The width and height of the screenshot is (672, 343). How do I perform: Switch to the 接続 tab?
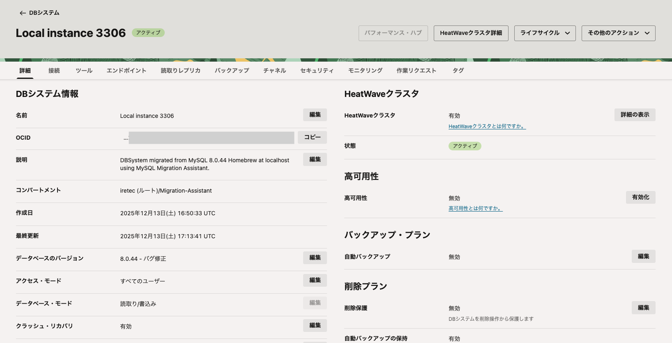54,71
